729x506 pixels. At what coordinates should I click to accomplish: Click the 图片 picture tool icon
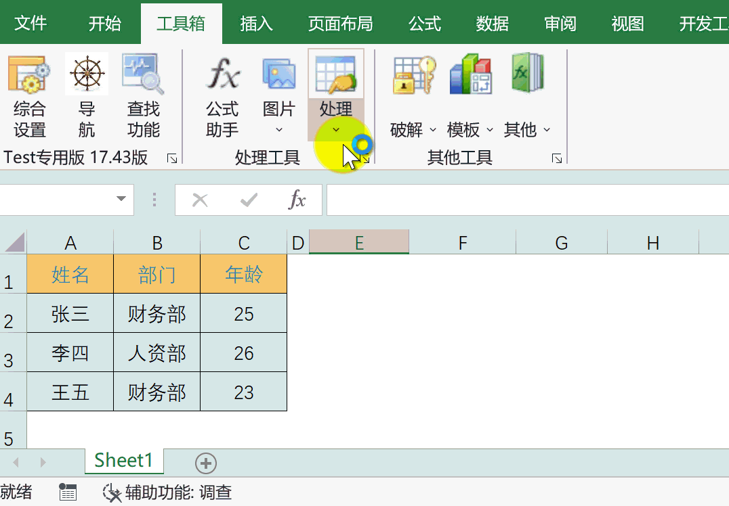[x=279, y=74]
